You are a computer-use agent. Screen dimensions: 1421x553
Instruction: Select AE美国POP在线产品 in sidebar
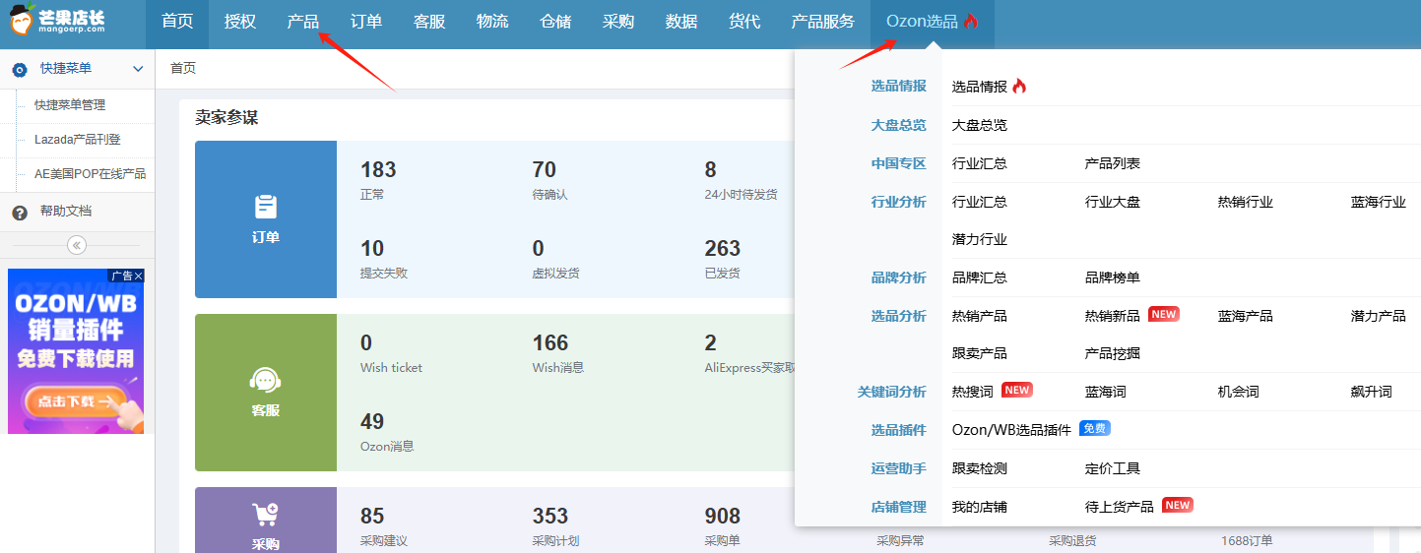click(x=90, y=174)
